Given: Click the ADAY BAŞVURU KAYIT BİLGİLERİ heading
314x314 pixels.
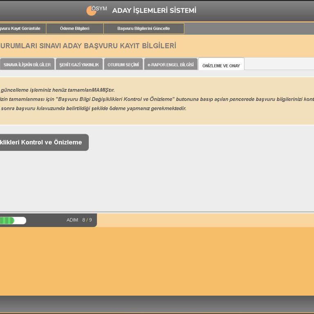Looking at the screenshot, I should (88, 46).
